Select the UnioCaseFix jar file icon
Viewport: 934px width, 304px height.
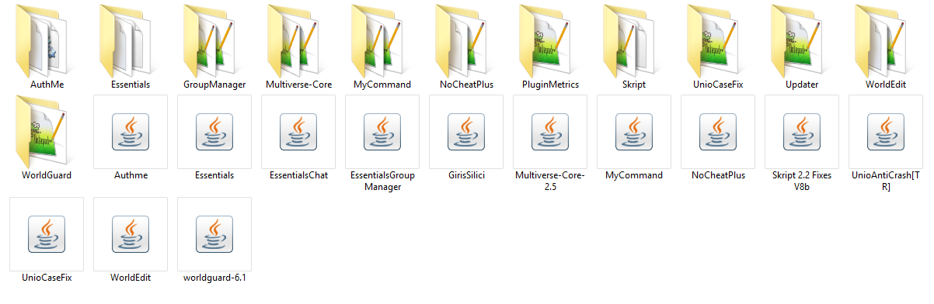(46, 233)
